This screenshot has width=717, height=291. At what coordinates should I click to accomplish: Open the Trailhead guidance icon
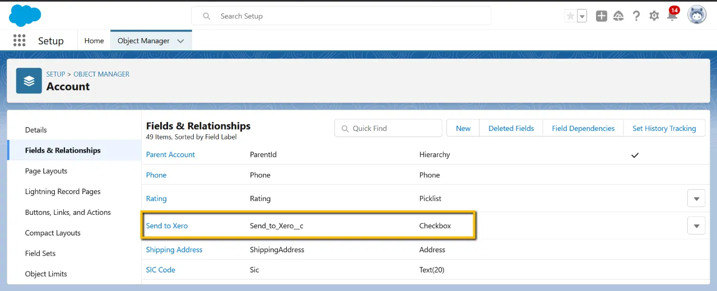[x=619, y=16]
